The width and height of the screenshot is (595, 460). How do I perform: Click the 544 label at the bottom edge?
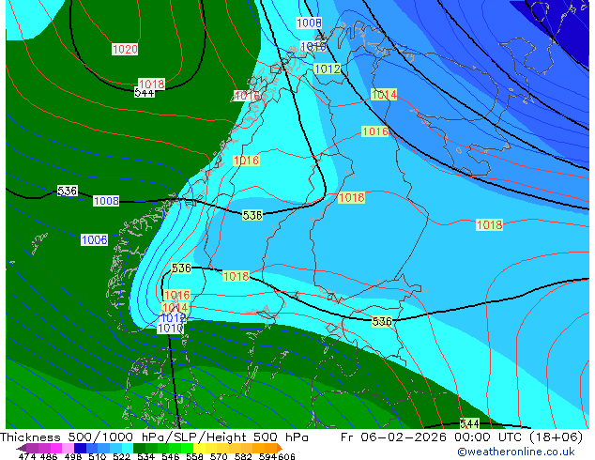469,423
